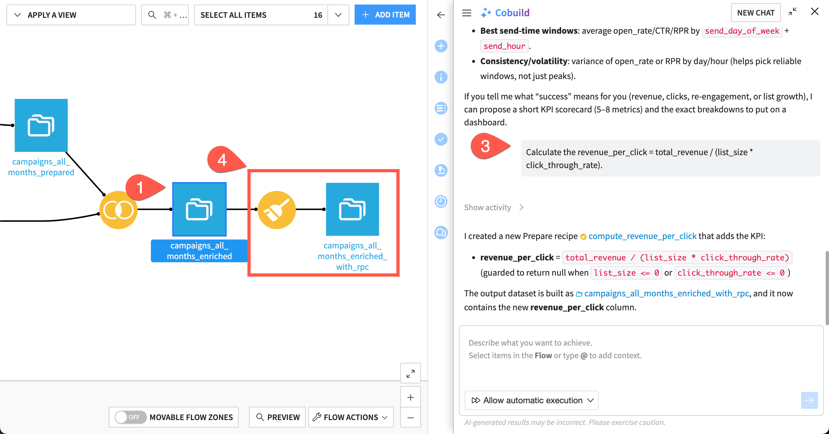This screenshot has height=434, width=829.
Task: Click the user message about revenue_per_click
Action: (x=670, y=159)
